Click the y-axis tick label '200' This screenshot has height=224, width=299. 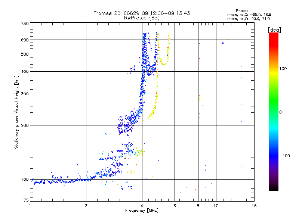tap(25, 125)
